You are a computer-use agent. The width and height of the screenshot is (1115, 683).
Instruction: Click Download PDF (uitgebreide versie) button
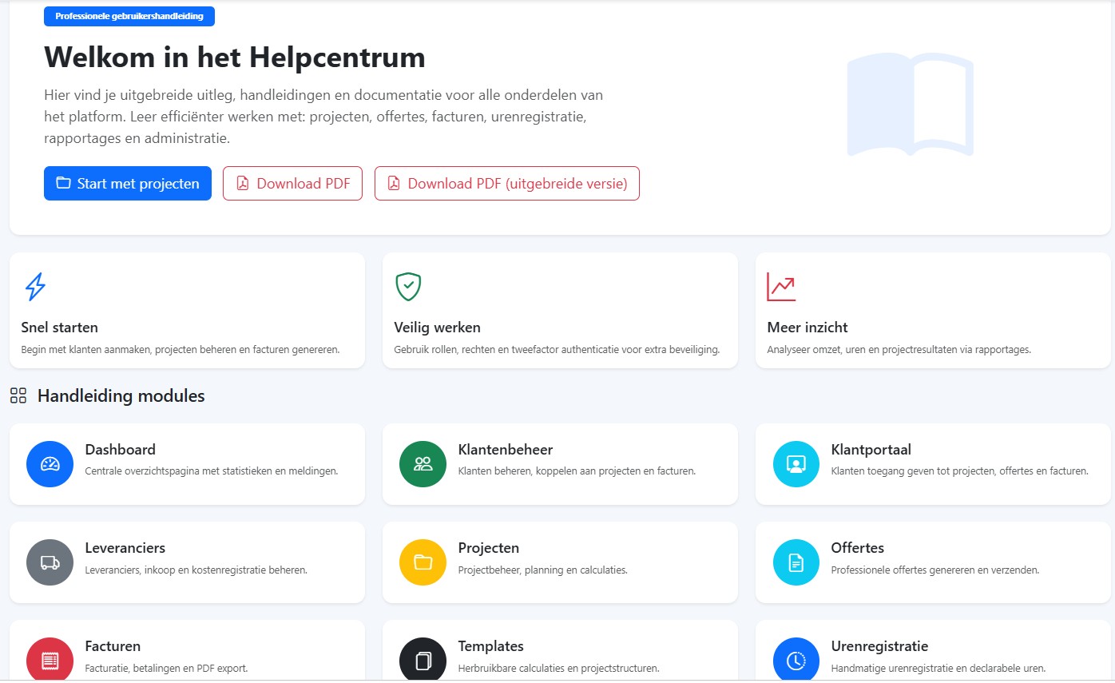click(x=507, y=183)
